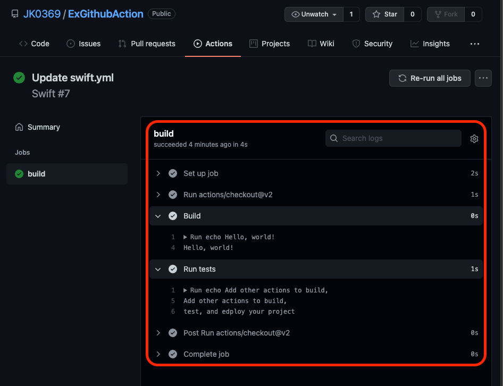Click the Wiki book icon
503x386 pixels.
tap(312, 44)
